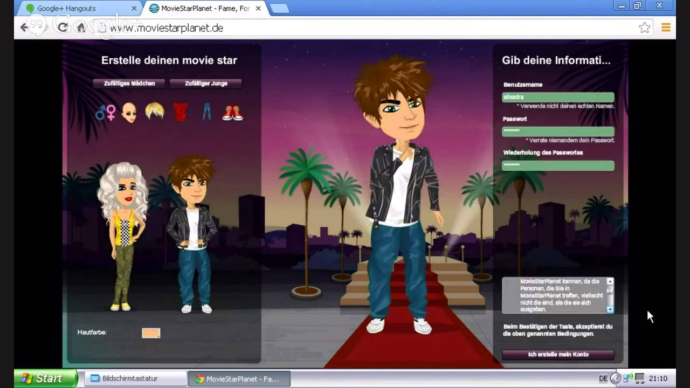Open the blue jeans pants icon

(x=206, y=112)
